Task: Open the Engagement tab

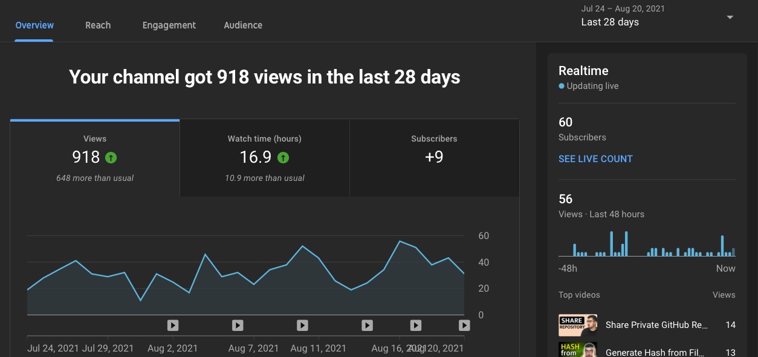Action: click(169, 25)
